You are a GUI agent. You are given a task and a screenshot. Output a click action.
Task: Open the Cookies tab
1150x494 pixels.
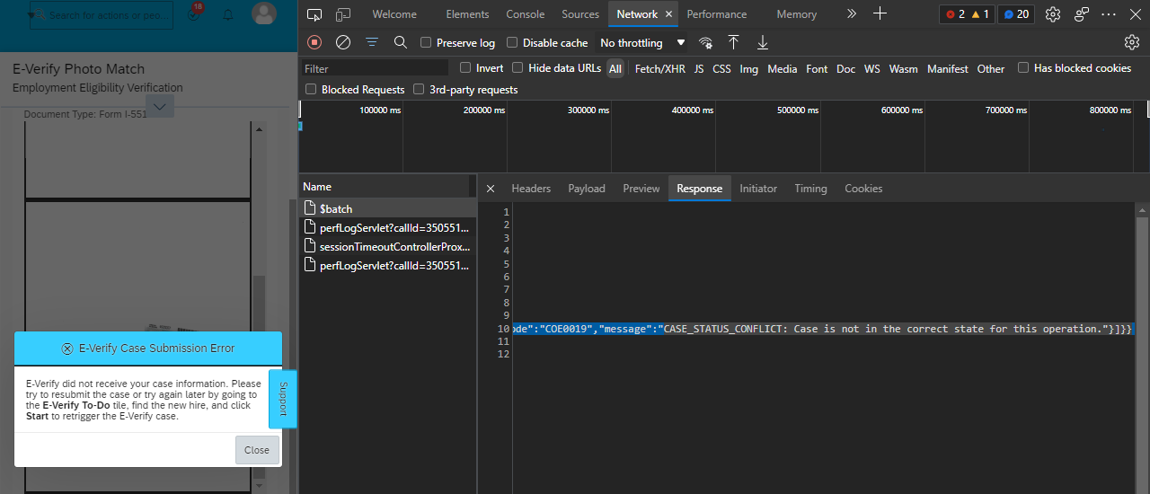[863, 189]
